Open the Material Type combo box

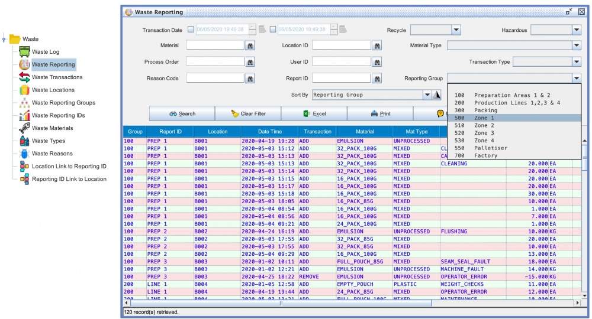[x=576, y=45]
